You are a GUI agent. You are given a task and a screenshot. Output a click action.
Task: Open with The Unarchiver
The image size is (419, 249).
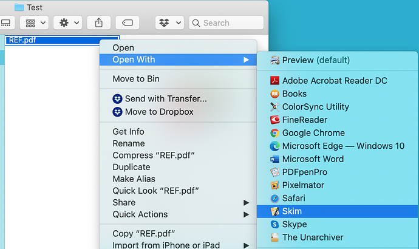tap(337, 237)
